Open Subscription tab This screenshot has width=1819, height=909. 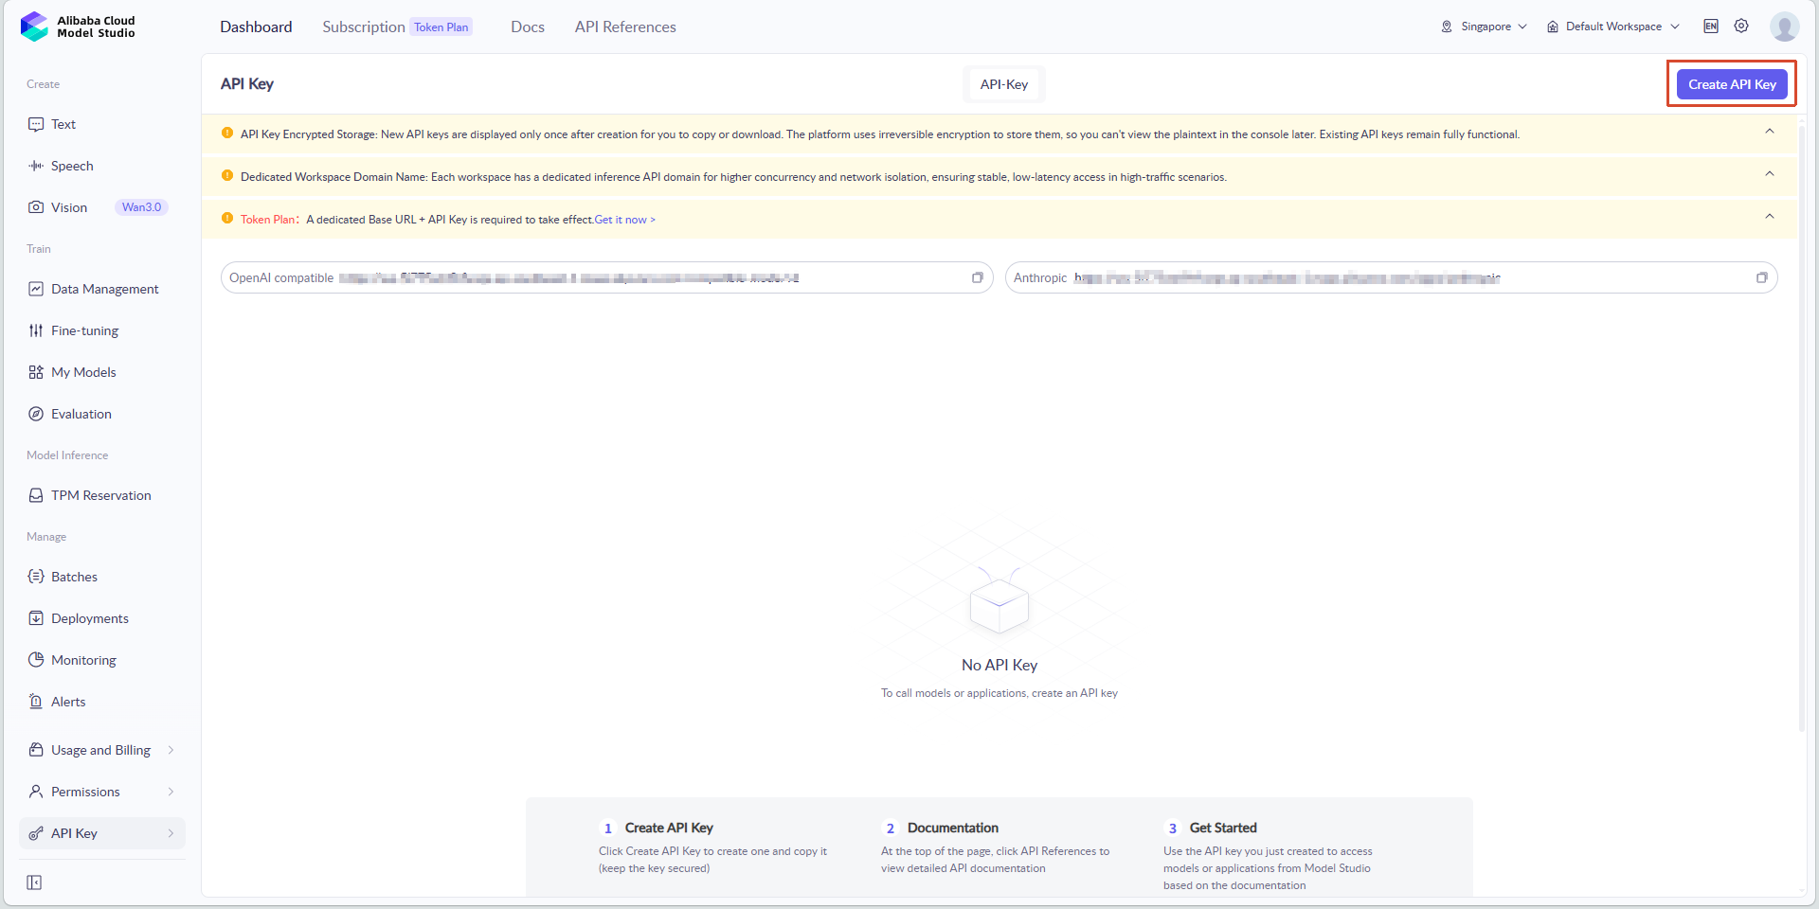click(364, 27)
